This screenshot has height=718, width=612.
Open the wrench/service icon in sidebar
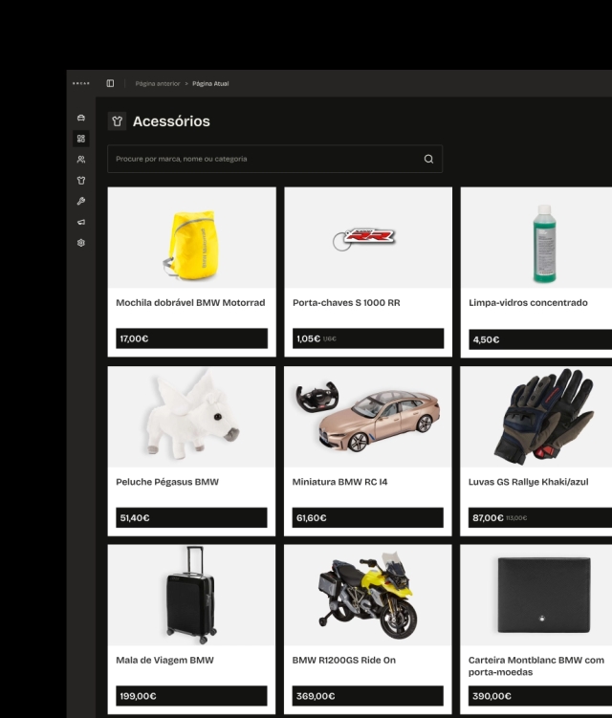click(x=81, y=201)
